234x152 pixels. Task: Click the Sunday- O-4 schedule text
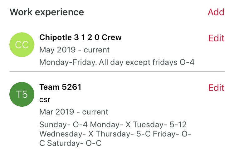[64, 125]
